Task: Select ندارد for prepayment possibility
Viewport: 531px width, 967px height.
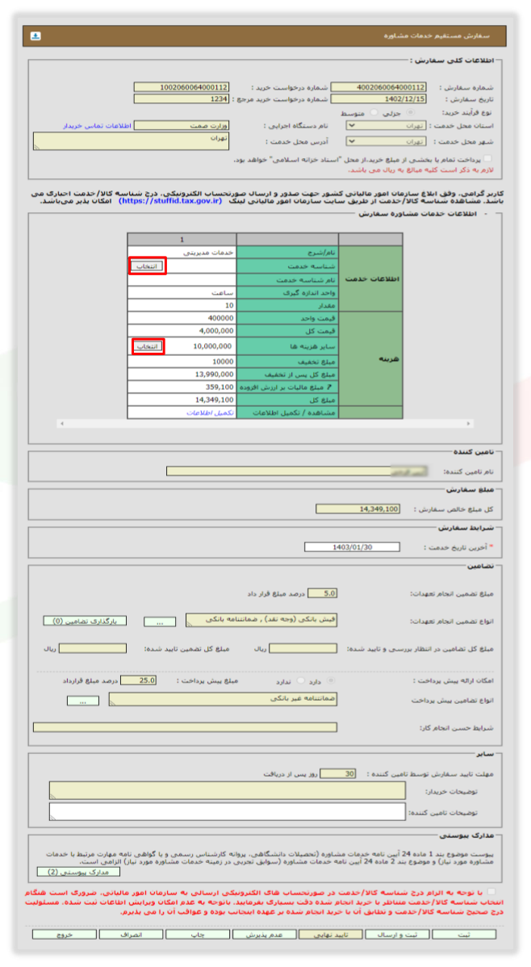Action: [x=300, y=680]
